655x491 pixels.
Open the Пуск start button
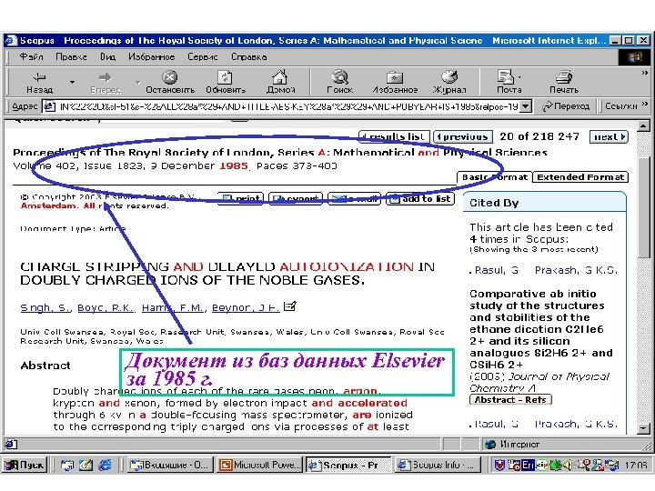[25, 466]
